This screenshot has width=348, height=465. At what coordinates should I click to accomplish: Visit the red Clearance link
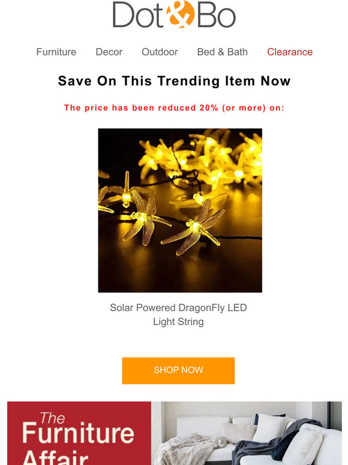(290, 52)
